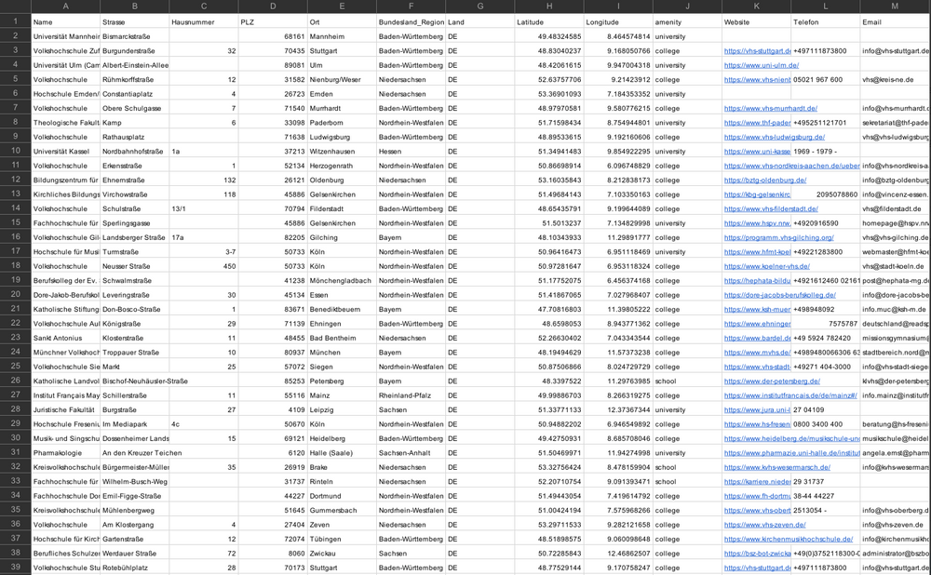This screenshot has width=931, height=575.
Task: Select row header 39
Action: 16,567
